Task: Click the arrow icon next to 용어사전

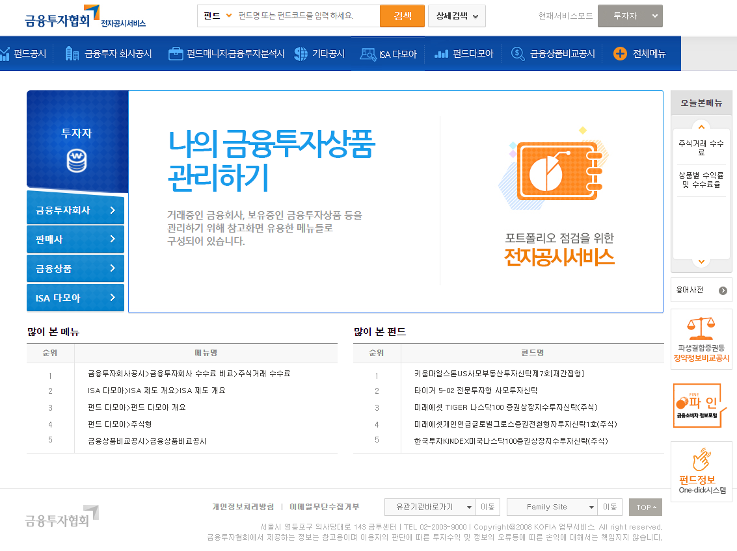Action: 723,290
